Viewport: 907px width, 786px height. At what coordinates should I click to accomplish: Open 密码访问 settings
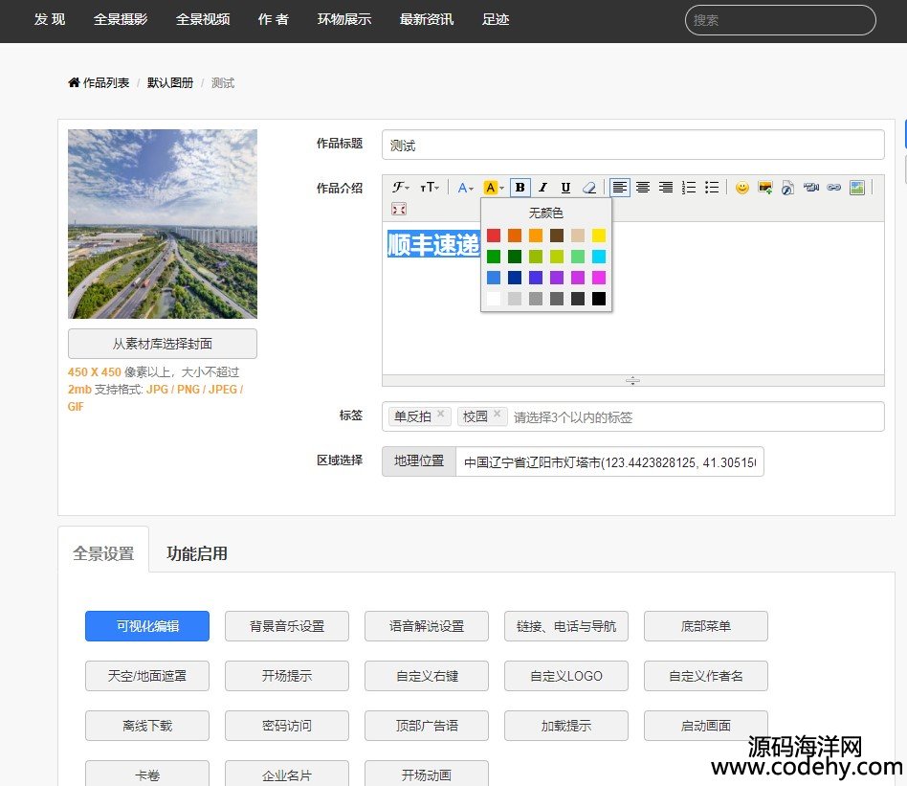point(287,726)
